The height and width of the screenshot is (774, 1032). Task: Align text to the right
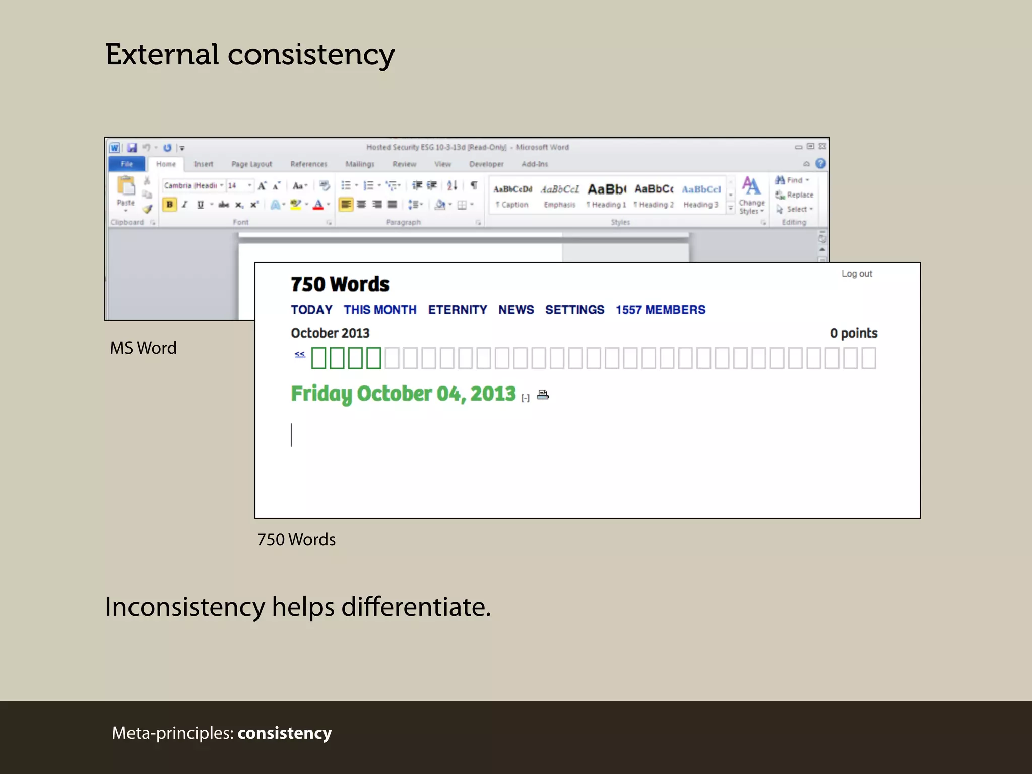[377, 205]
